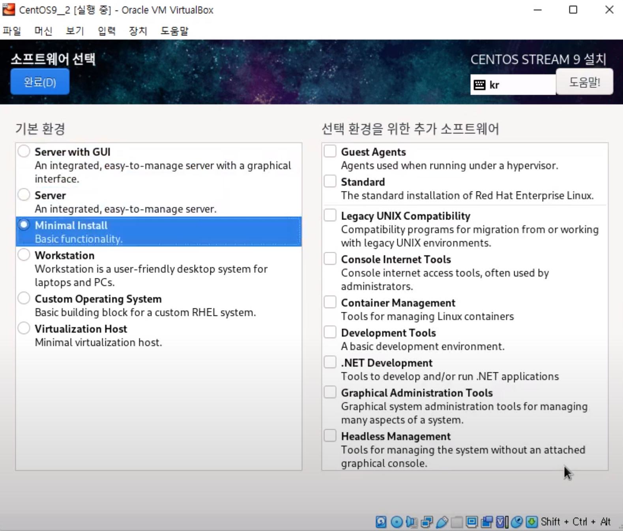Click the 도움말! help button

point(584,82)
